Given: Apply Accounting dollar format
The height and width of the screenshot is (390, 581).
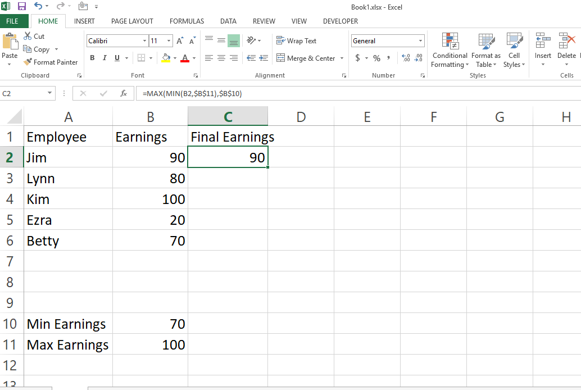Looking at the screenshot, I should [x=357, y=58].
